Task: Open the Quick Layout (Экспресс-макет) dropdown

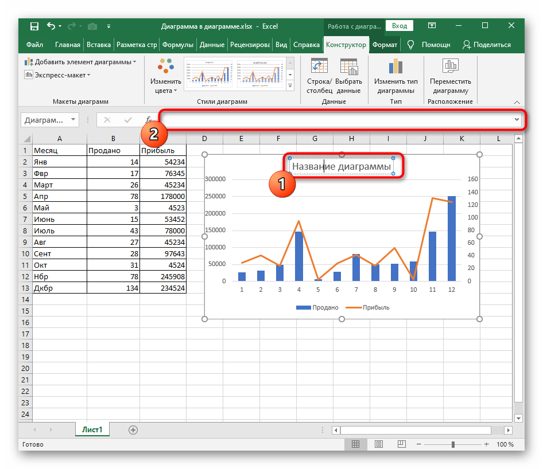Action: [x=57, y=75]
